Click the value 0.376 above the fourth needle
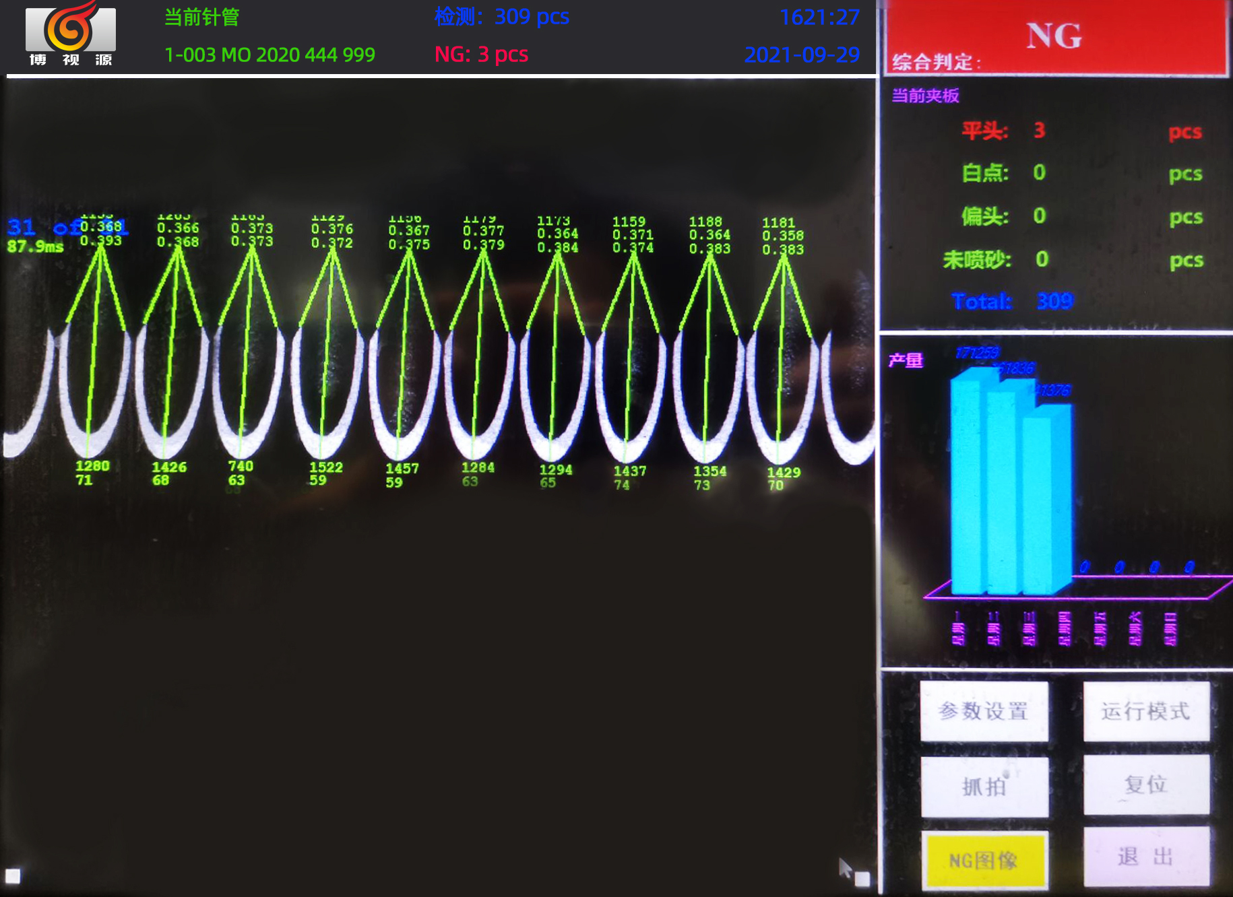 (x=331, y=229)
